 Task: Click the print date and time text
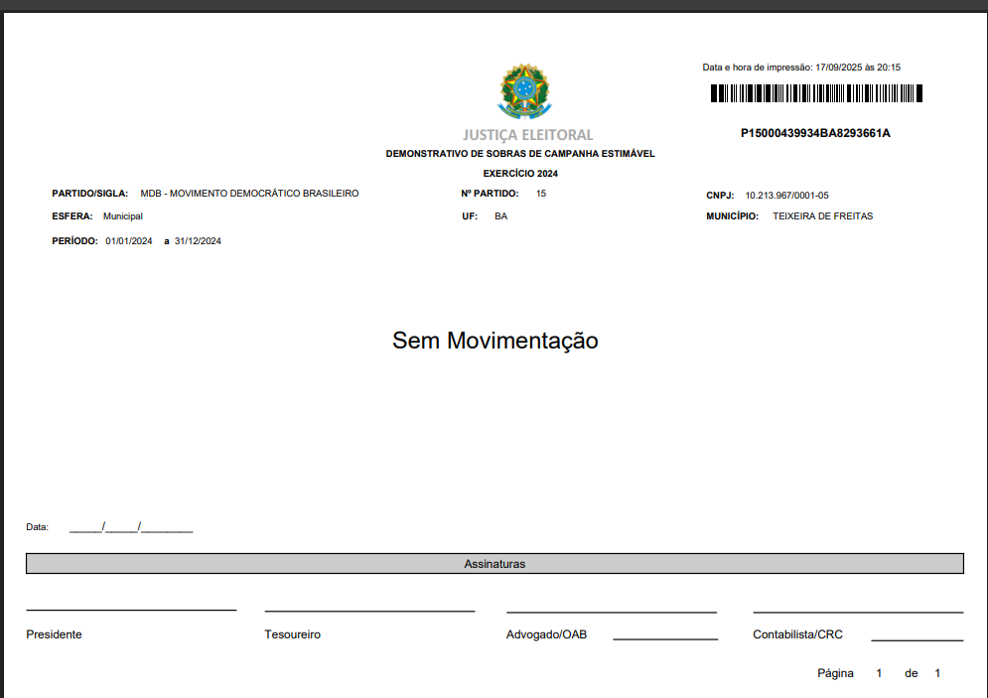click(801, 68)
